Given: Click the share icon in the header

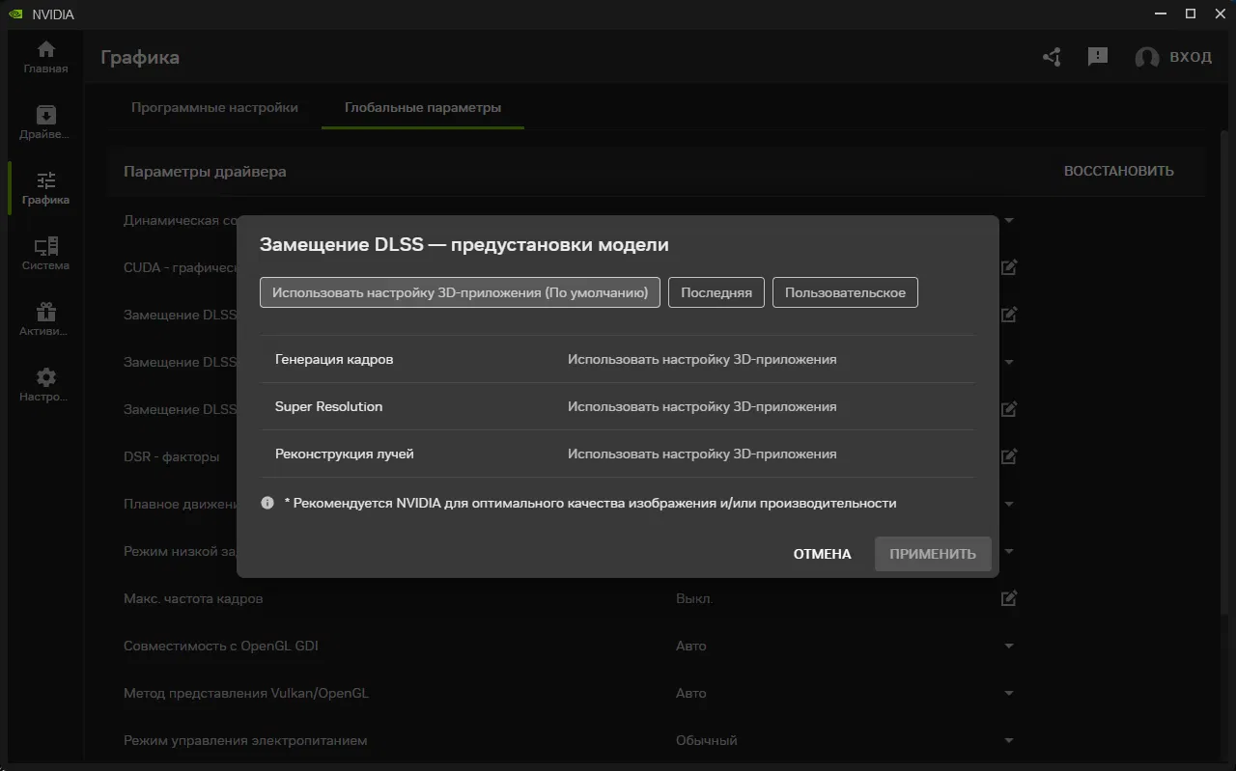Looking at the screenshot, I should click(1053, 57).
